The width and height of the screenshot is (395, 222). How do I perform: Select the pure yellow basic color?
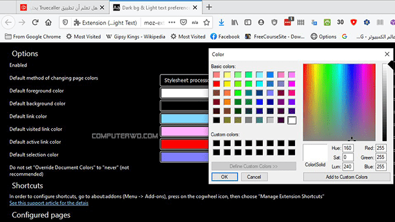(x=227, y=84)
